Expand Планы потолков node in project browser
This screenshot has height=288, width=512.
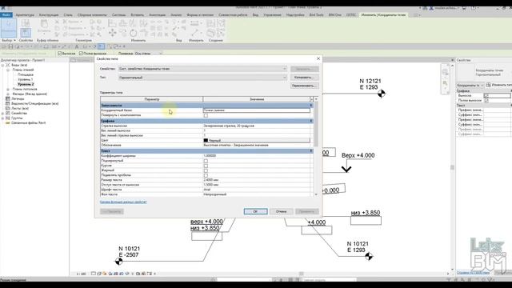pyautogui.click(x=8, y=89)
